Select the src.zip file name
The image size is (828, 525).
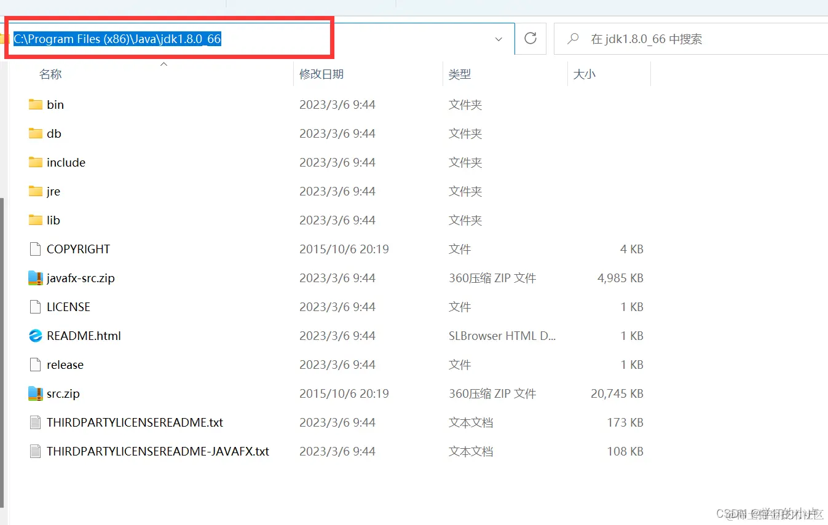coord(63,393)
